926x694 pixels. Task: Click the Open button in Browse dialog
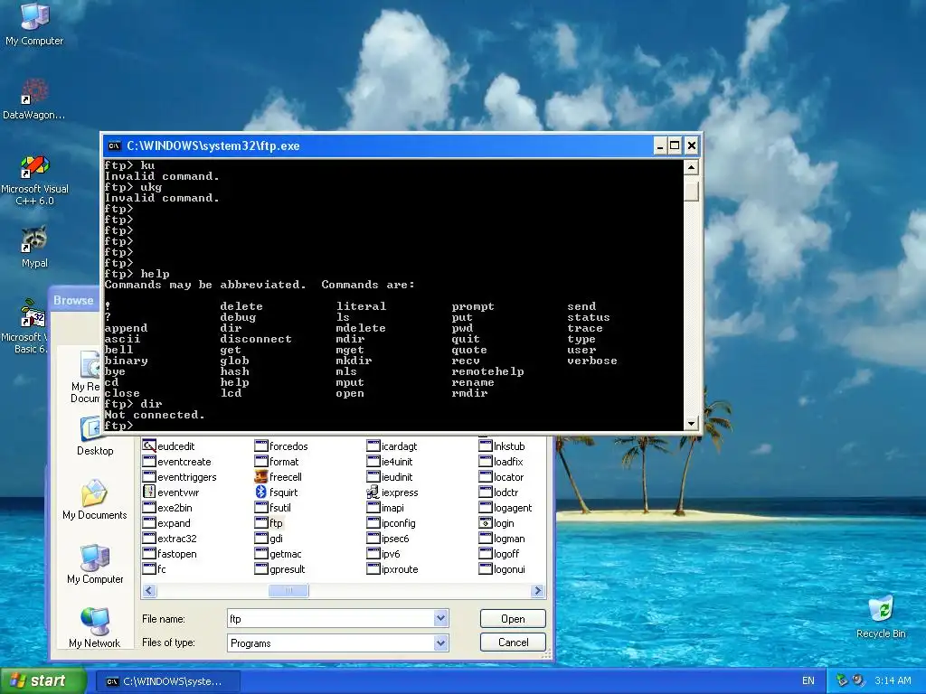513,618
